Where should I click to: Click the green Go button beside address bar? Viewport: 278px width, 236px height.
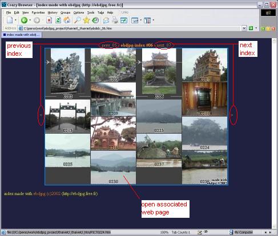tap(251, 28)
